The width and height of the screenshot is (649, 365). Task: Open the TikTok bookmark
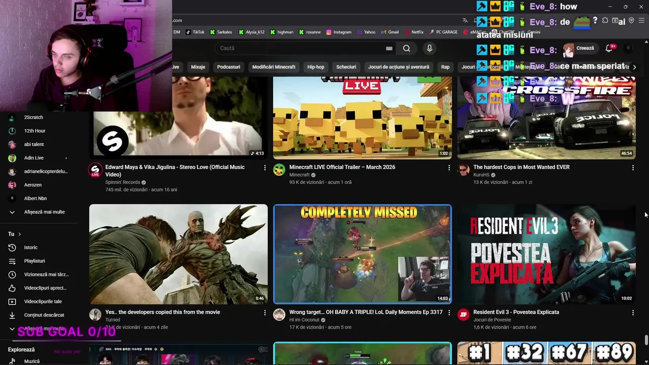(195, 32)
